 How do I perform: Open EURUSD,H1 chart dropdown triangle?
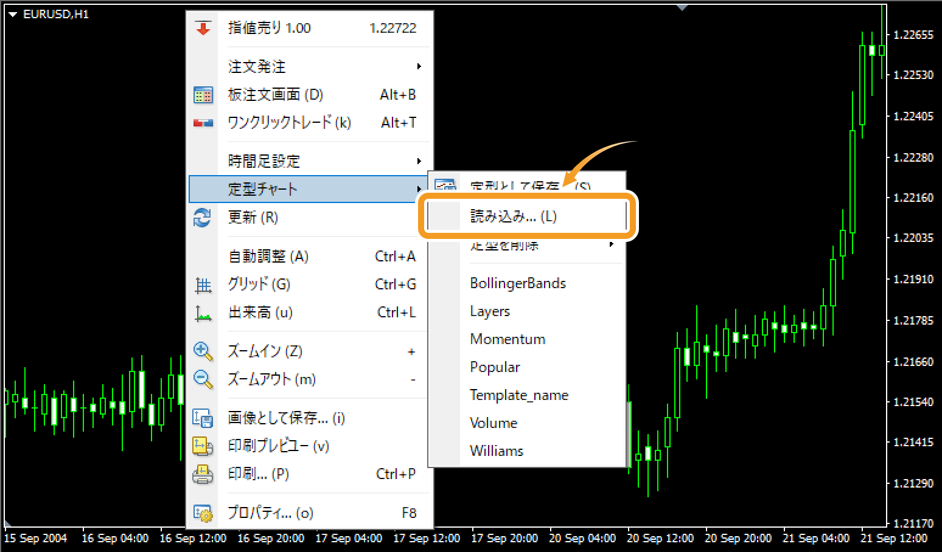point(13,14)
